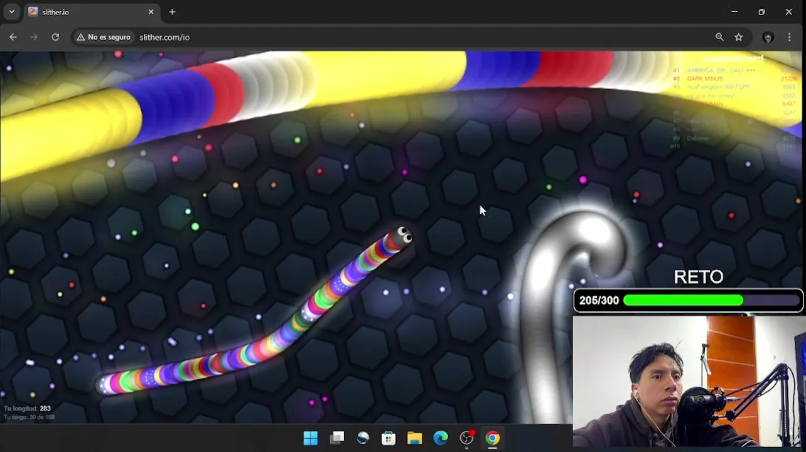Click the browser forward arrow
This screenshot has height=452, width=806.
[x=34, y=37]
